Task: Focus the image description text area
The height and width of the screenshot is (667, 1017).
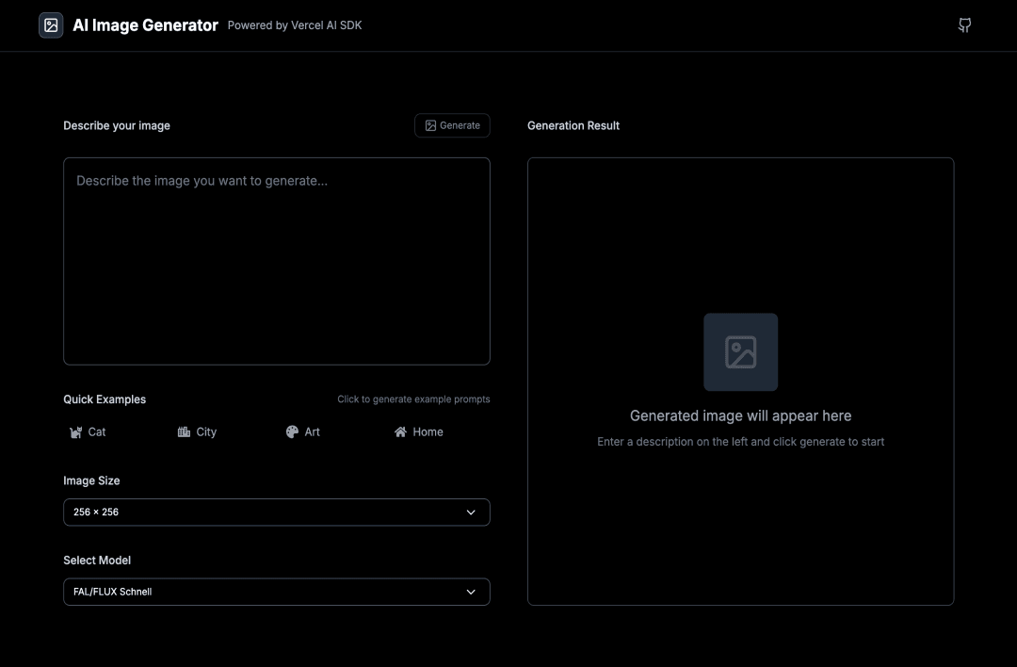Action: coord(276,261)
